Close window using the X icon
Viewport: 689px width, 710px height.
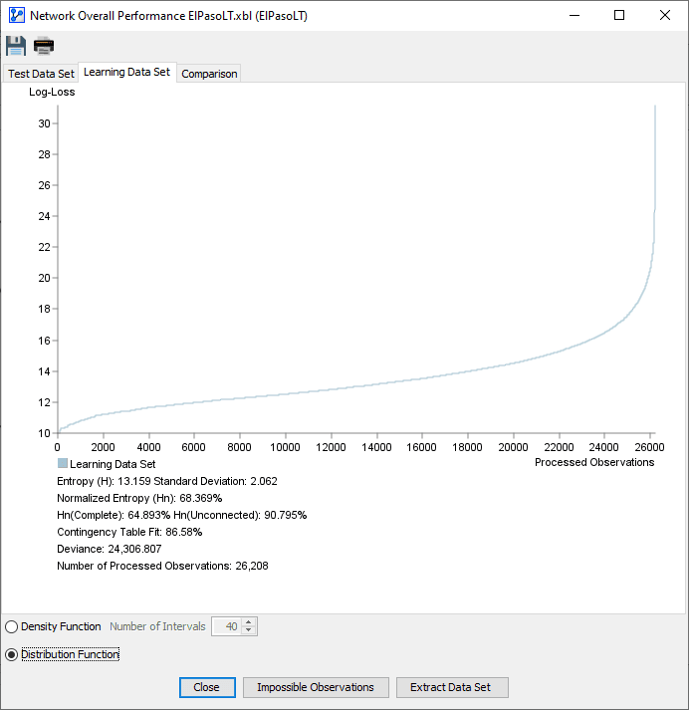tap(665, 15)
